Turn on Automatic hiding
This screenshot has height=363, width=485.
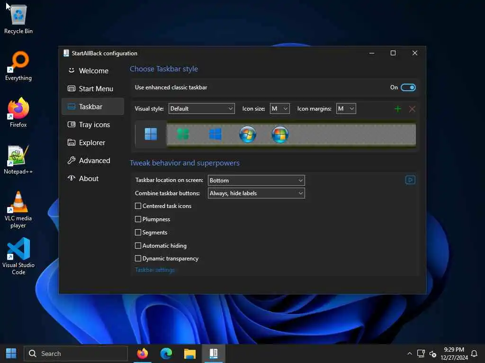tap(138, 246)
